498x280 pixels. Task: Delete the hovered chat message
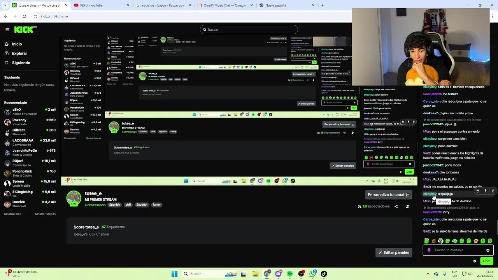[x=493, y=191]
